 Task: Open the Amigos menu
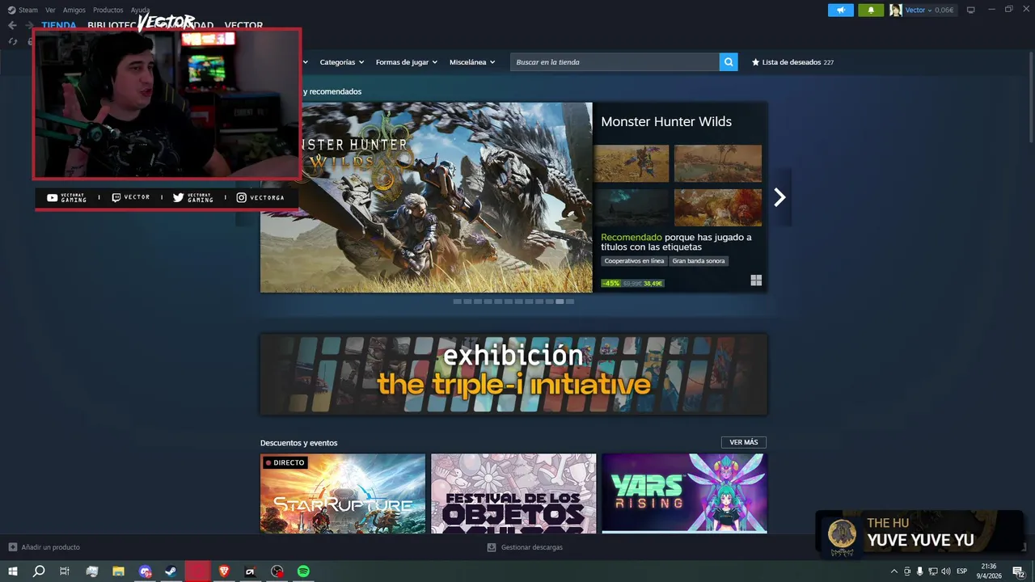pos(74,10)
